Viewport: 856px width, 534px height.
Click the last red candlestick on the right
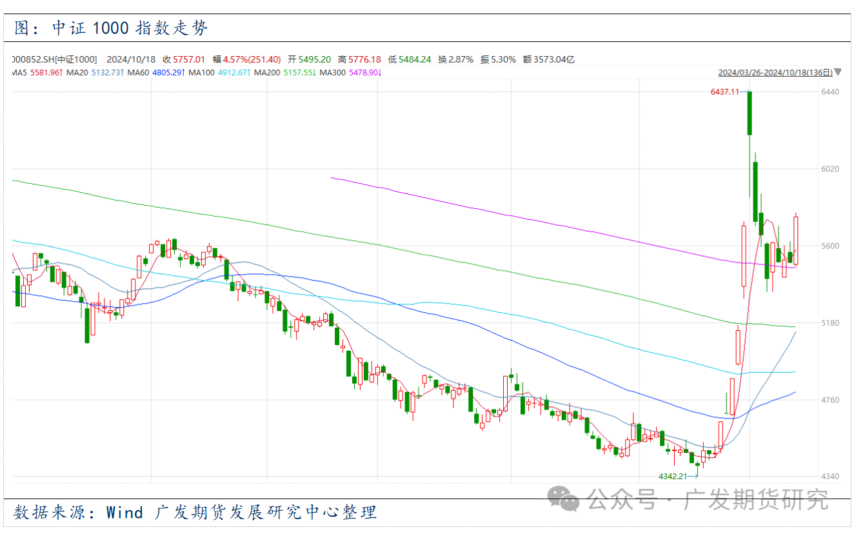pyautogui.click(x=796, y=240)
